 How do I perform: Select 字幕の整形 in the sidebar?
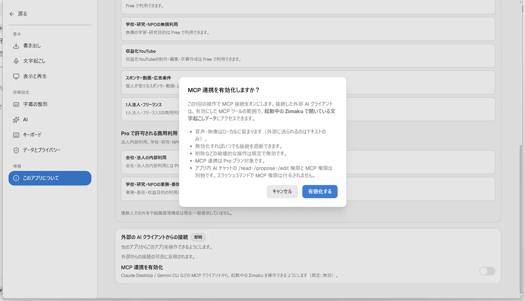pos(50,104)
